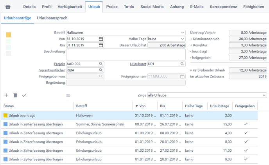Click search icon in Verantwortlicher field
Viewport: 269px width, 165px height.
click(x=101, y=70)
